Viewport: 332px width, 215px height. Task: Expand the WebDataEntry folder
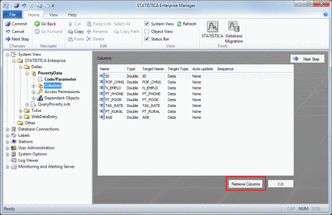click(x=21, y=117)
